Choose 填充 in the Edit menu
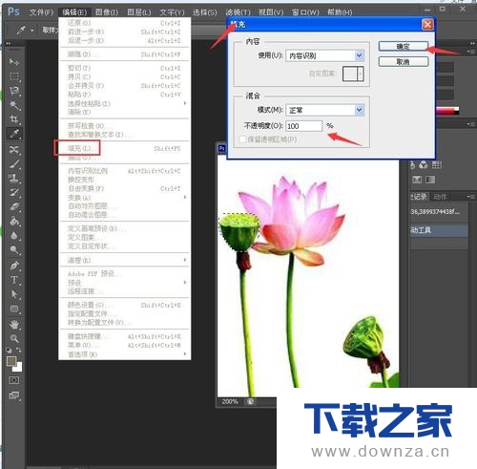Image resolution: width=477 pixels, height=469 pixels. pyautogui.click(x=126, y=148)
